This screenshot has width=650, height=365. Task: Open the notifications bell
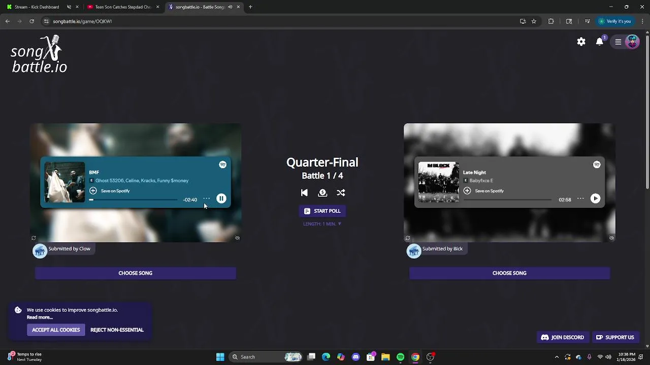[600, 42]
